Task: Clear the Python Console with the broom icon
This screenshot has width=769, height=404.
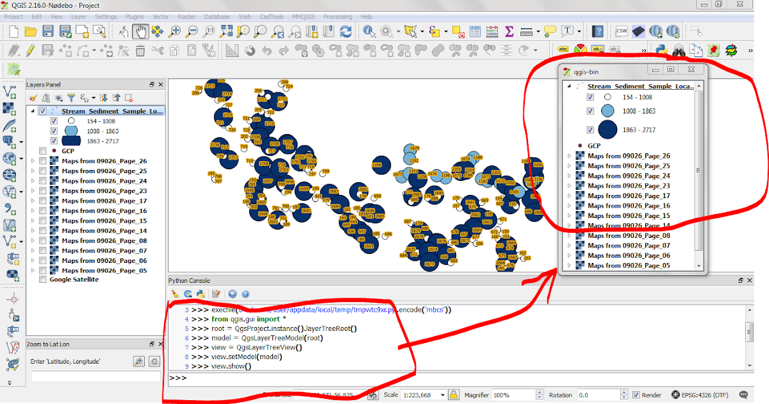Action: coord(175,295)
